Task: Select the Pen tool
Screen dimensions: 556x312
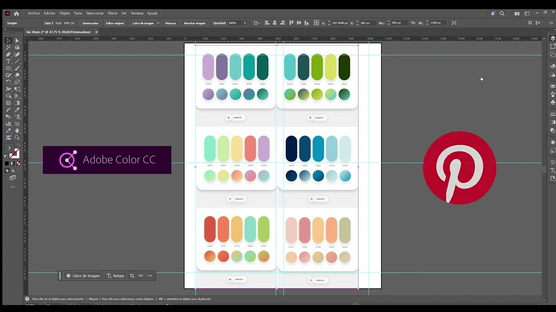Action: tap(8, 55)
